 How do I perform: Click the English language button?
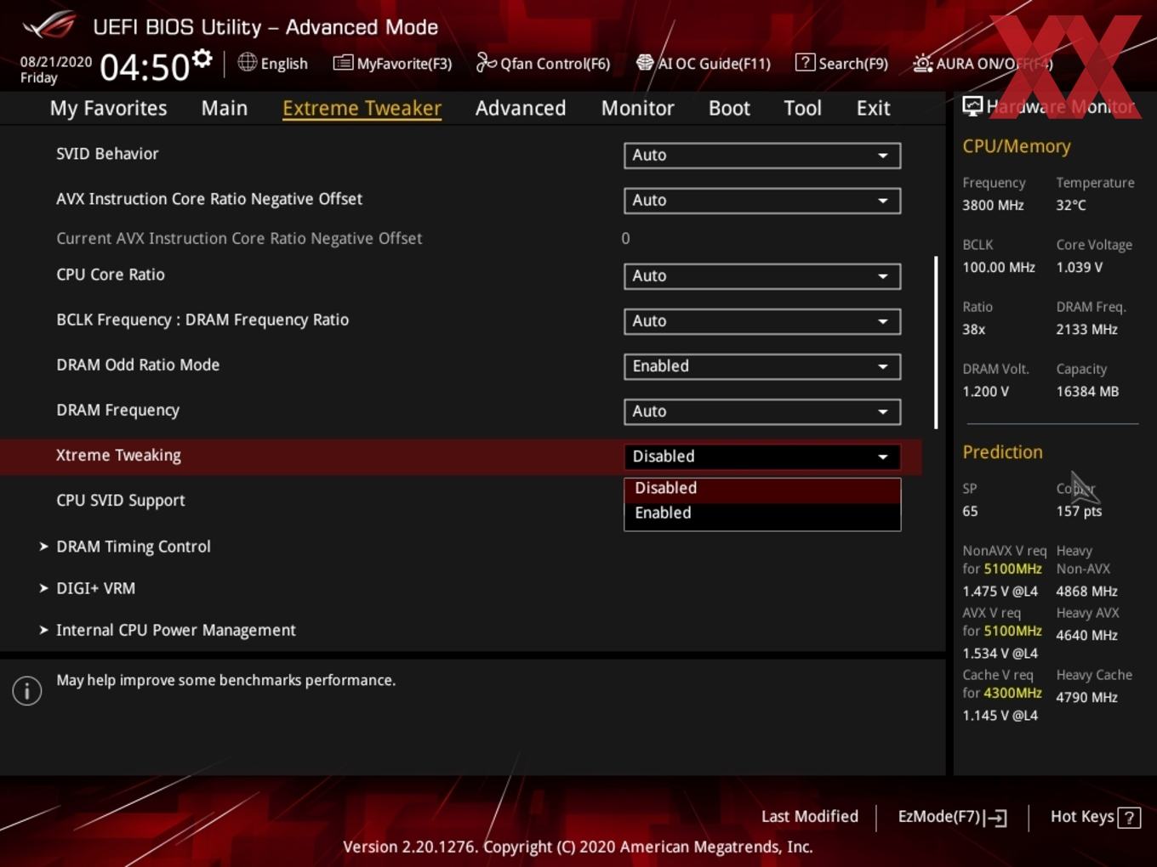click(x=272, y=63)
